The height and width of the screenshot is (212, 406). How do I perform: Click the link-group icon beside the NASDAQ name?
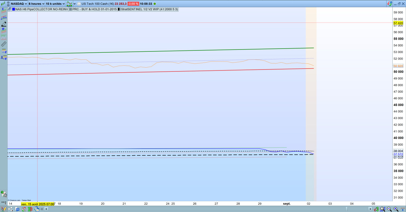click(8, 4)
